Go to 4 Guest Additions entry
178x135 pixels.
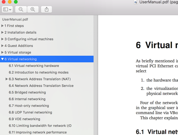(x=19, y=46)
